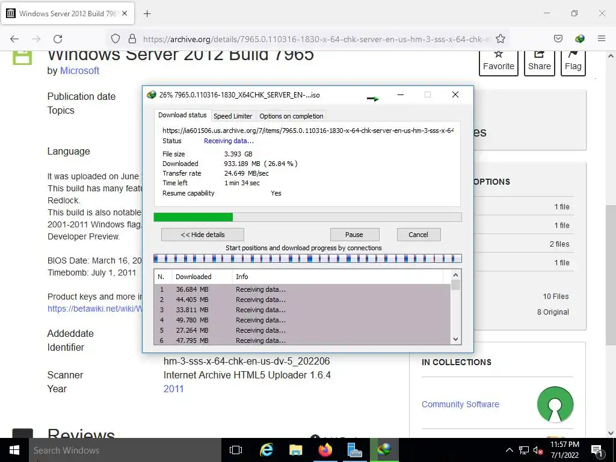Switch to Speed Limiter tab

pyautogui.click(x=233, y=116)
